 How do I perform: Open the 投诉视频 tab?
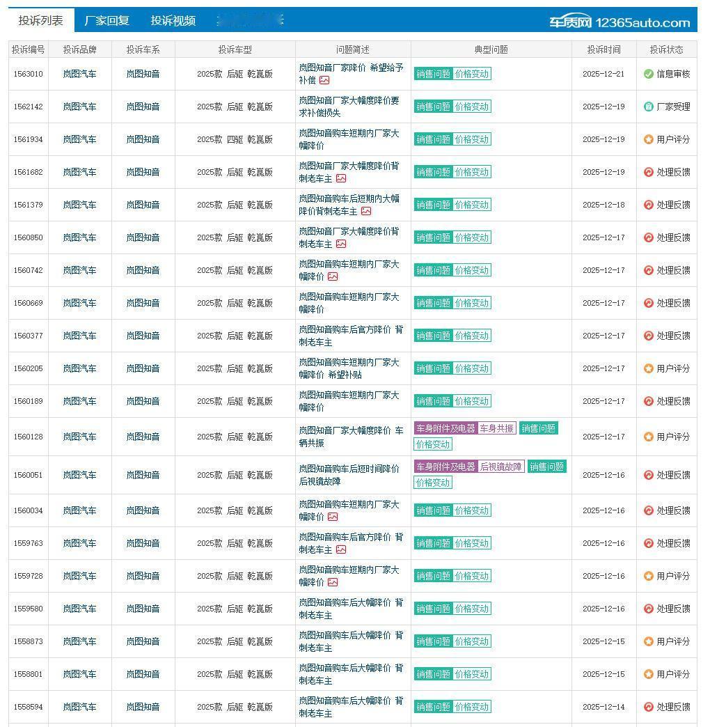(x=173, y=20)
